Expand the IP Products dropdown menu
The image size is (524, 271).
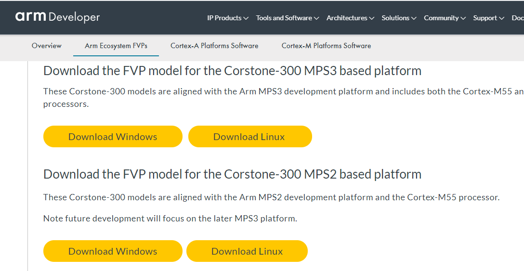[228, 18]
